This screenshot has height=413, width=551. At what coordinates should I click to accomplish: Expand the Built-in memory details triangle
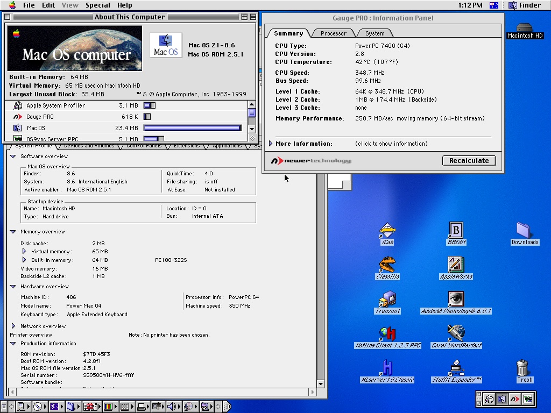24,260
